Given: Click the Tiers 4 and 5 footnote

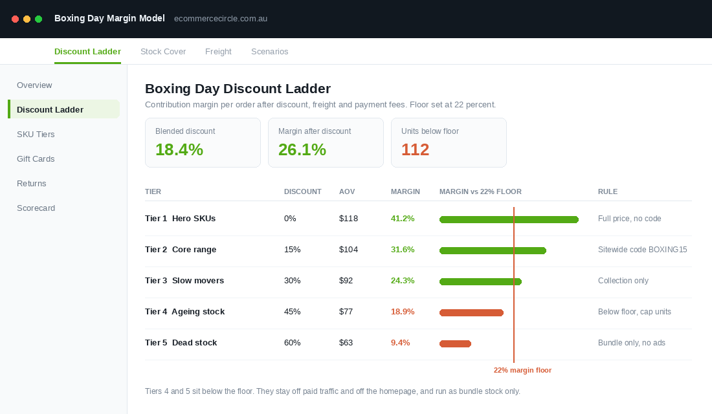Looking at the screenshot, I should click(x=333, y=391).
